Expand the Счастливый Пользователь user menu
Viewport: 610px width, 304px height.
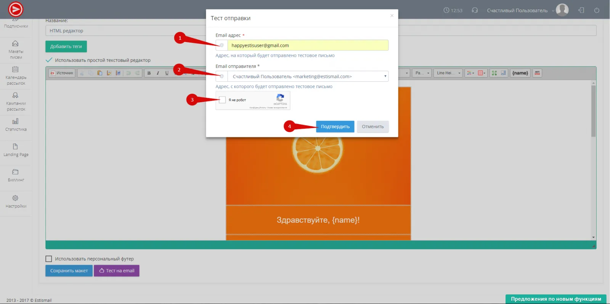tap(520, 10)
